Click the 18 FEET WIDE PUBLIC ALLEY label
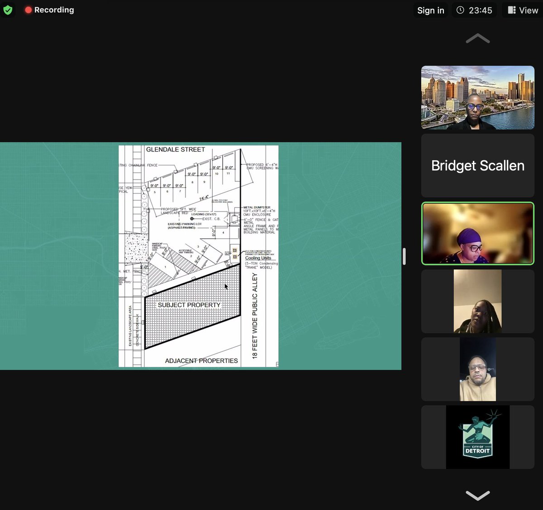 [x=255, y=316]
